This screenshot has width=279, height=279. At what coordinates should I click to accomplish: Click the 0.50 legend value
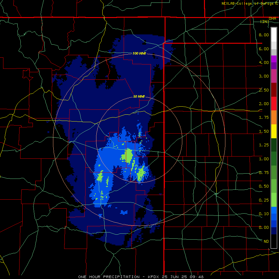tap(264, 186)
